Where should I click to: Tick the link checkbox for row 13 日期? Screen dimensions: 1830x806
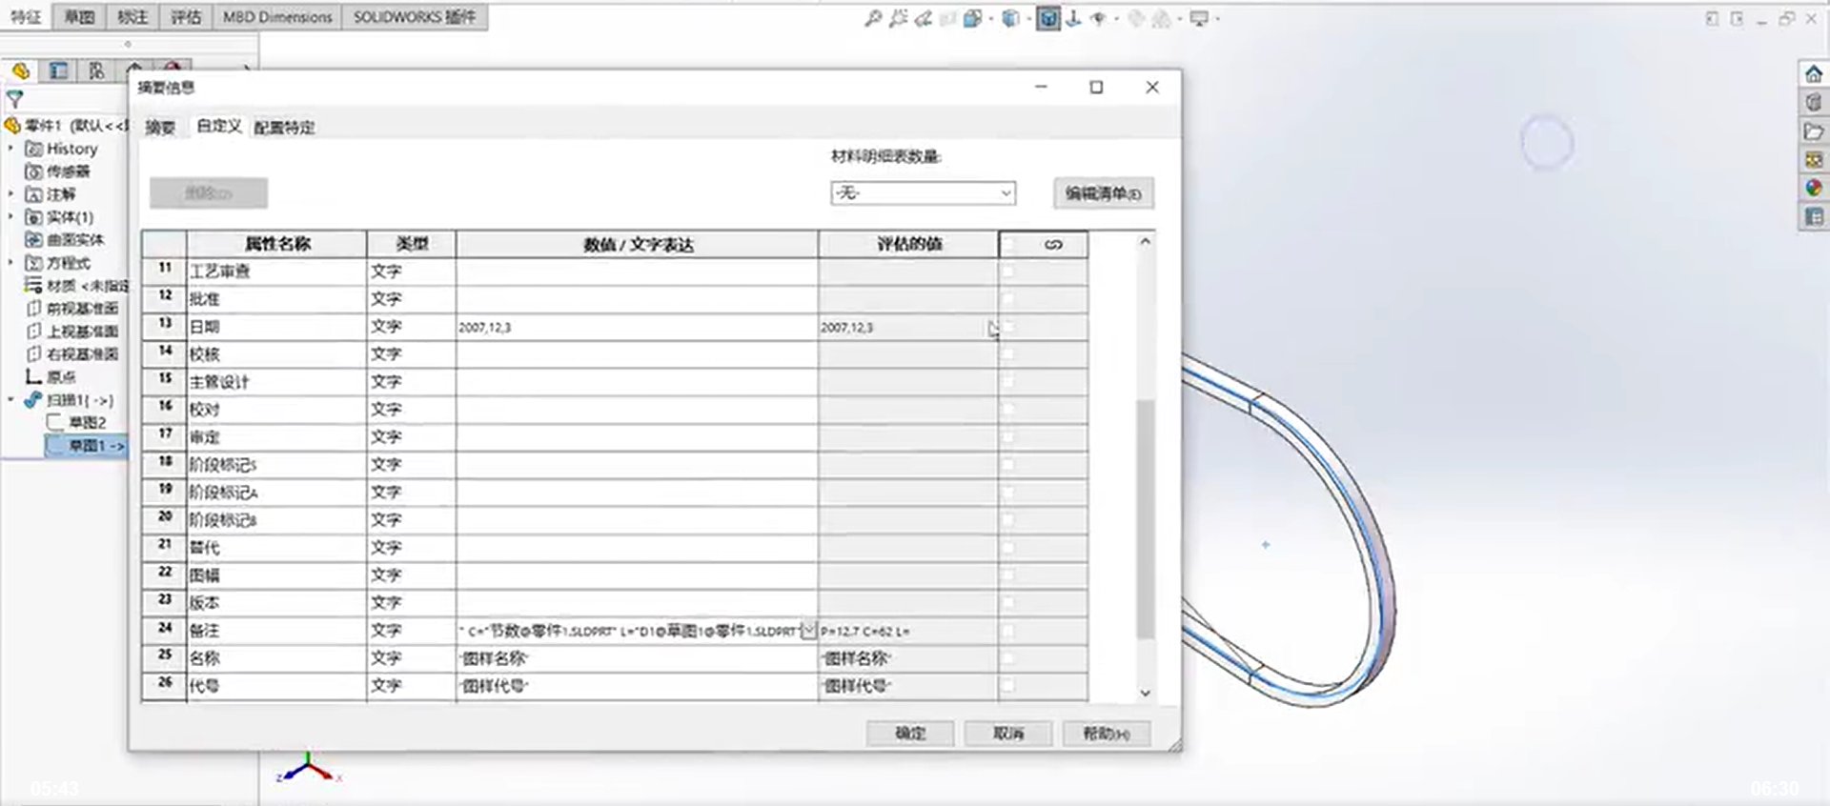(x=1008, y=327)
